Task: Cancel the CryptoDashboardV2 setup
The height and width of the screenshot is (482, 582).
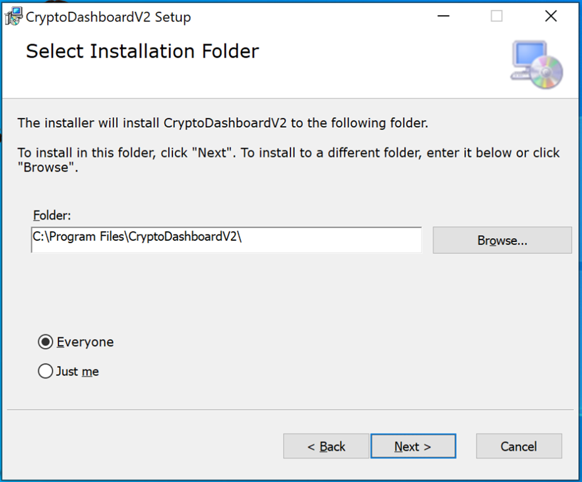Action: coord(519,446)
